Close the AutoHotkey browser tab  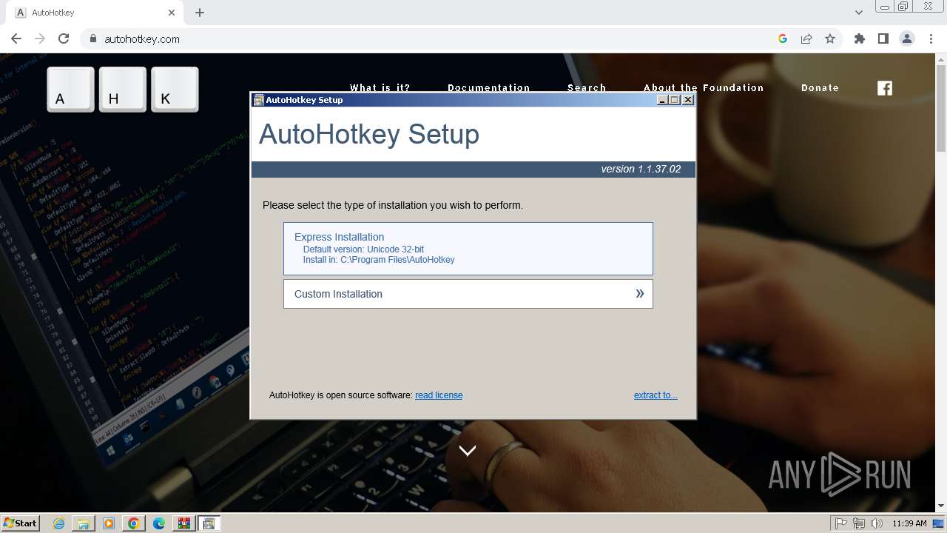172,13
